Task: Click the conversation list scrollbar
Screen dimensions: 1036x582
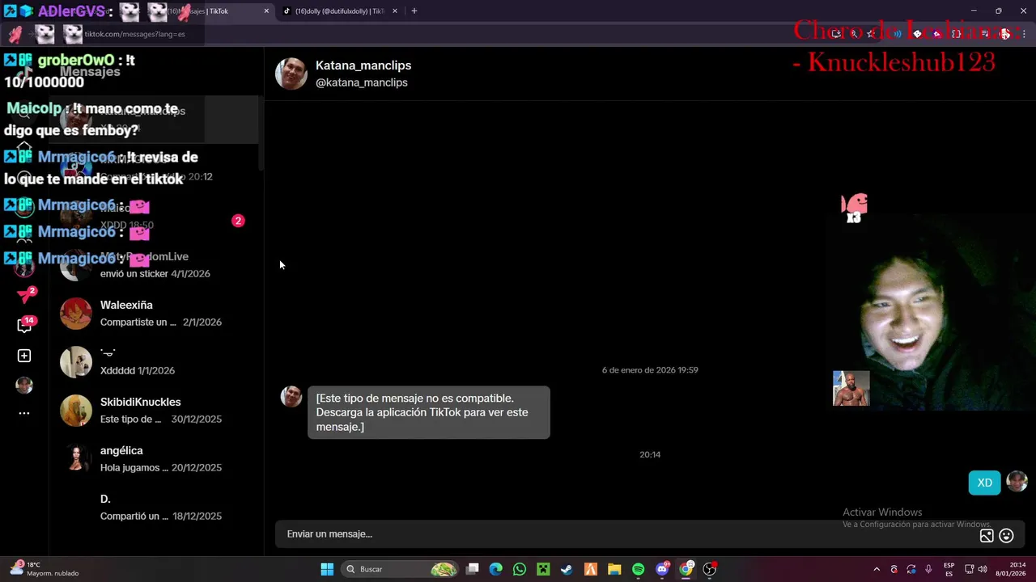Action: click(x=261, y=133)
